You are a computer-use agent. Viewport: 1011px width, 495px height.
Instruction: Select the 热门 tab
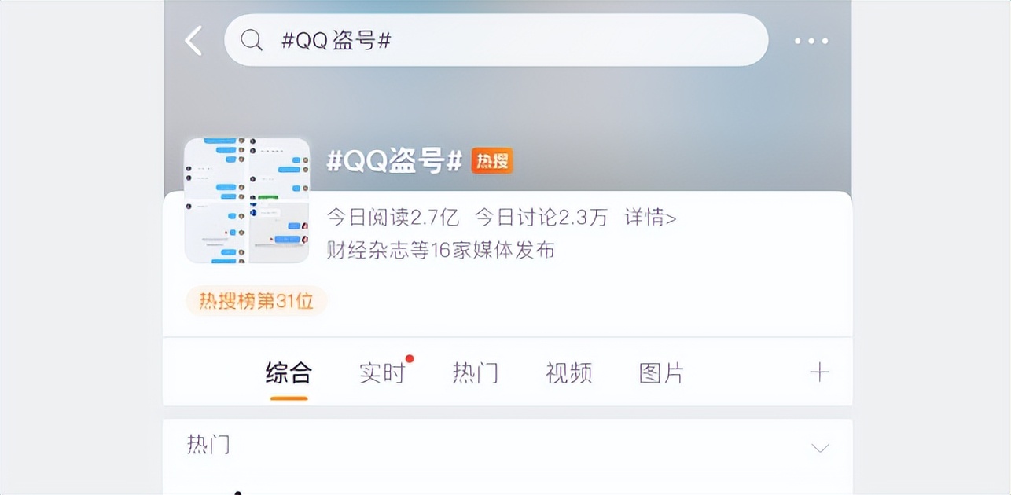pyautogui.click(x=476, y=373)
